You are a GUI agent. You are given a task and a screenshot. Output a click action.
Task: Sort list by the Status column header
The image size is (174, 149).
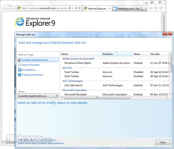click(x=141, y=54)
